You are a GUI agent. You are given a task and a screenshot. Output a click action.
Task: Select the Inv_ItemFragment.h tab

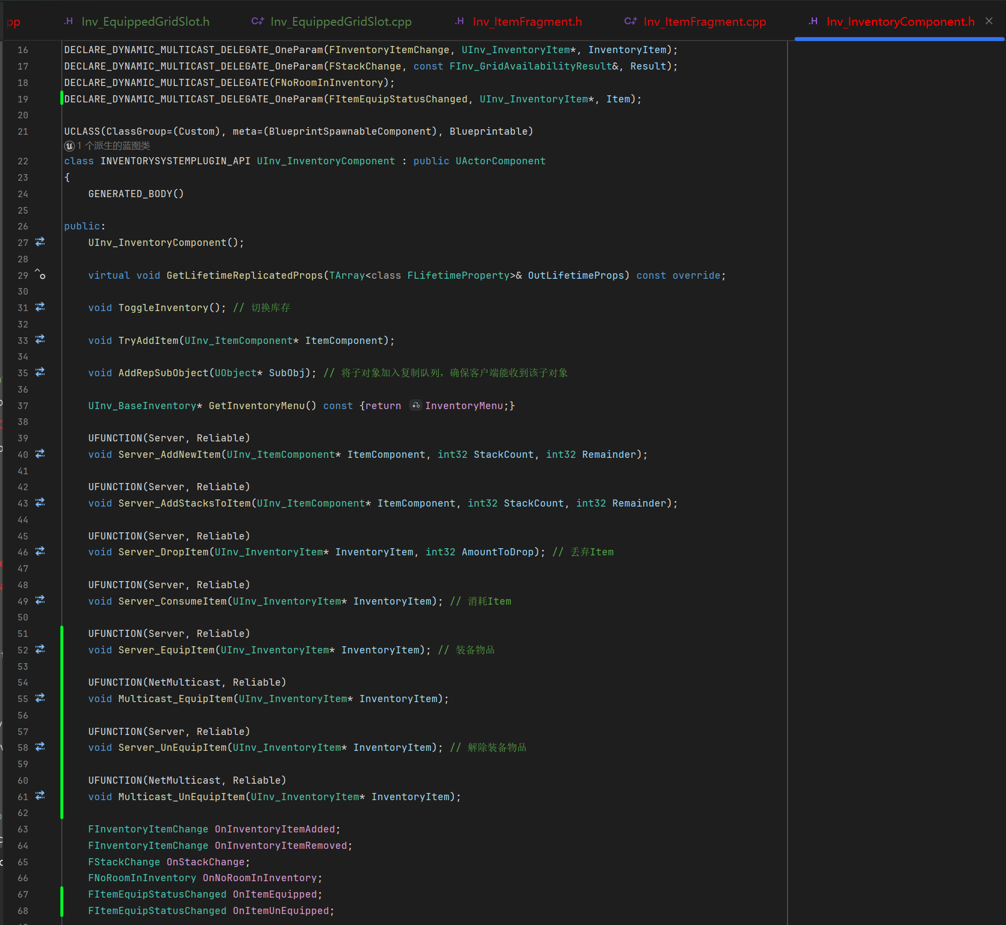point(519,21)
